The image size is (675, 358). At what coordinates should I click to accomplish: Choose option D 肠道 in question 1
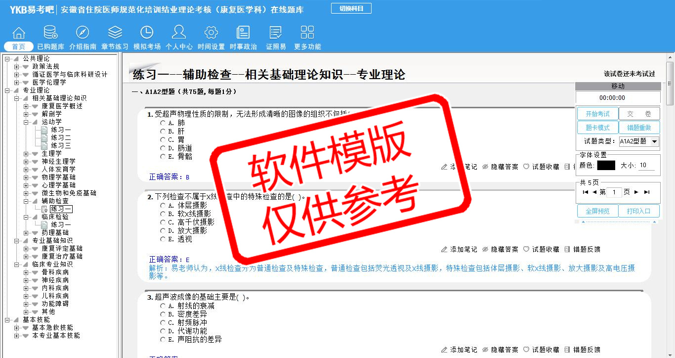point(163,148)
